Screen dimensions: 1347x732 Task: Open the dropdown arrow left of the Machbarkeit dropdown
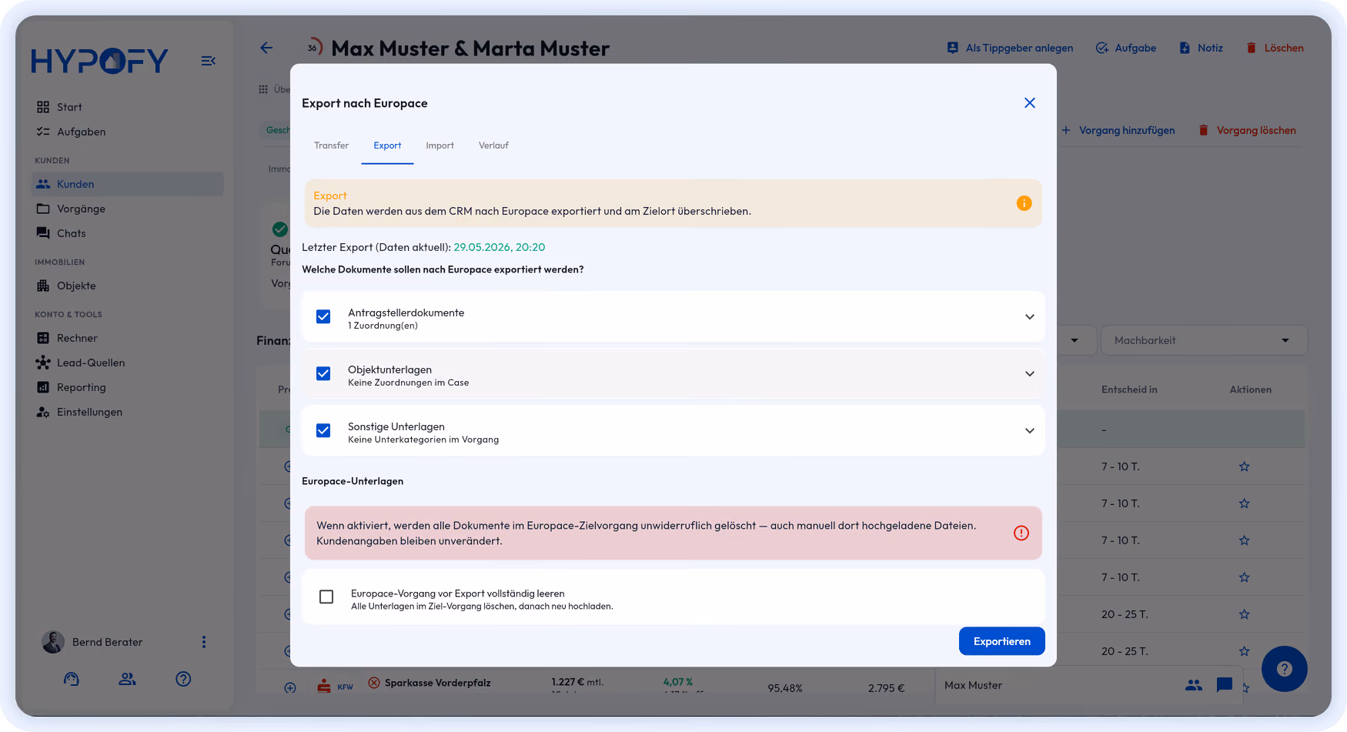(x=1075, y=340)
